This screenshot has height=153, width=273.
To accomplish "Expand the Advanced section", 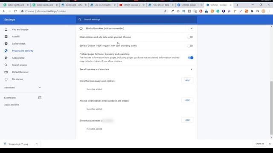I will 22,88.
